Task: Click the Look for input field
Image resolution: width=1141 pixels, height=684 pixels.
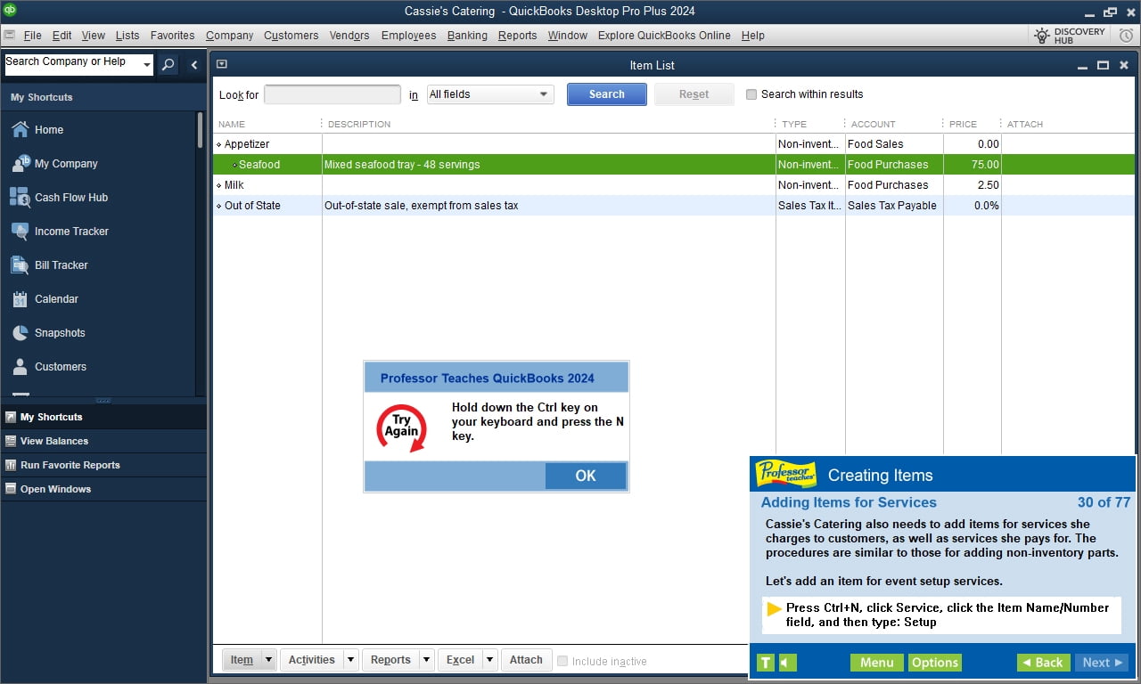Action: coord(332,94)
